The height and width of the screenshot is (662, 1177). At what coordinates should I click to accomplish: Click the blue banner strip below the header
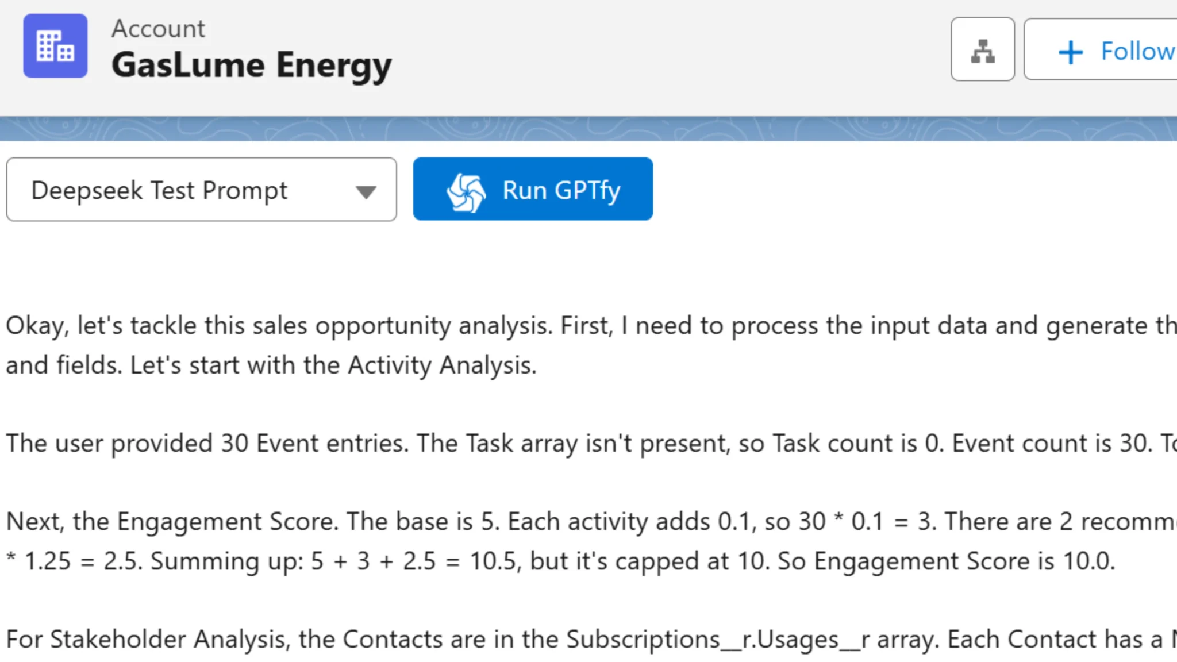coord(588,128)
